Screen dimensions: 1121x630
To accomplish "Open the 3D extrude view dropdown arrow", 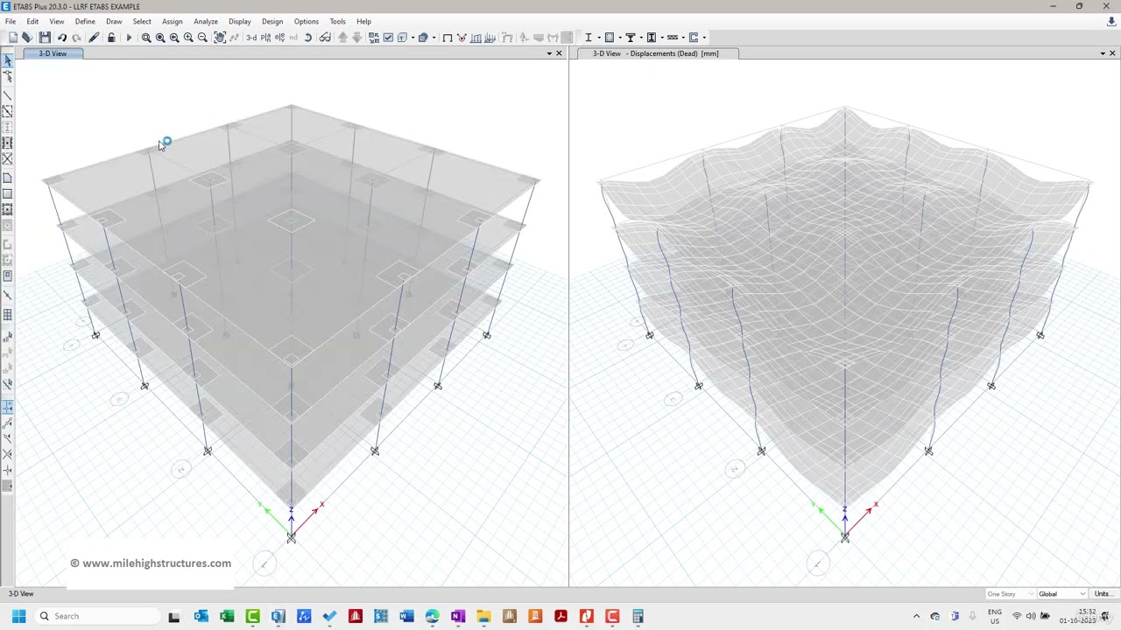I will (x=434, y=38).
